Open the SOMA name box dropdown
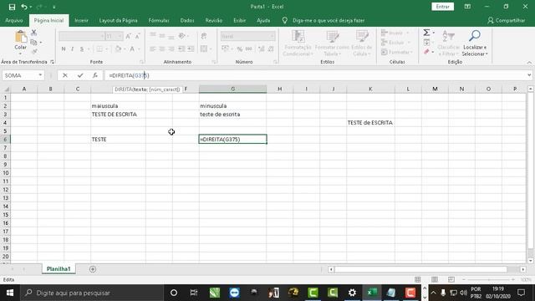Viewport: 535px width, 301px height. (40, 75)
